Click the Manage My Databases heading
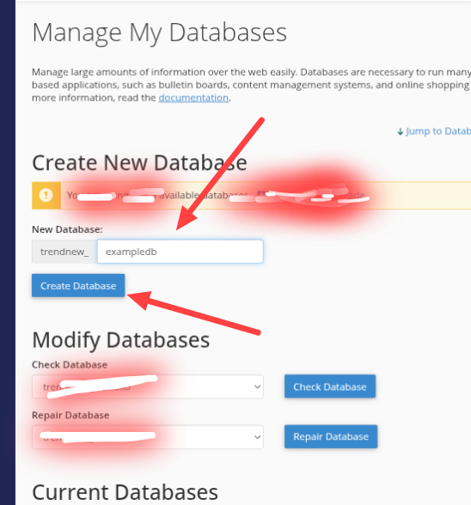Viewport: 471px width, 505px height. pos(159,33)
